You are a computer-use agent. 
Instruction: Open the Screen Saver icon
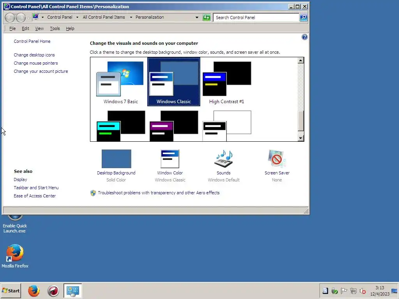coord(277,159)
